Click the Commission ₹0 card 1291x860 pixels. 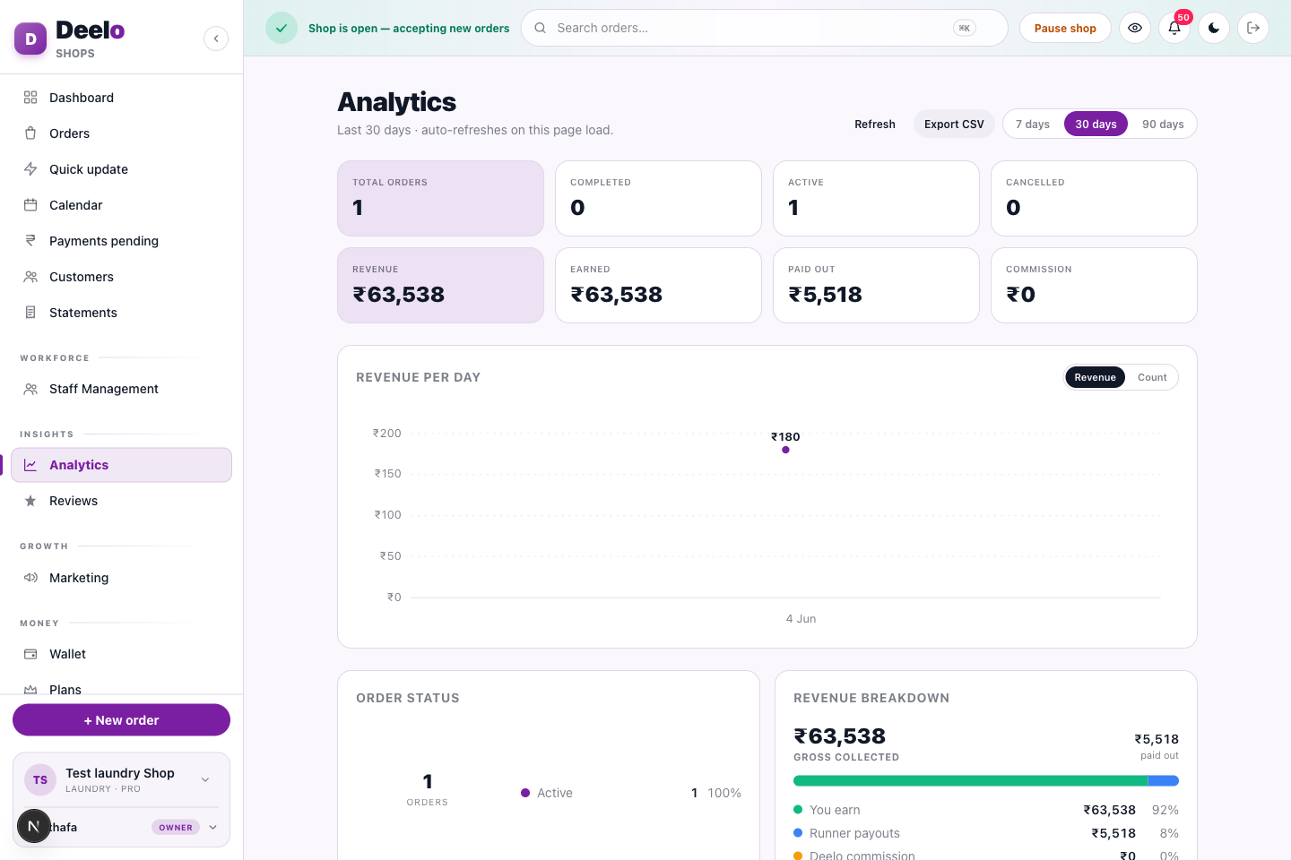(1094, 285)
